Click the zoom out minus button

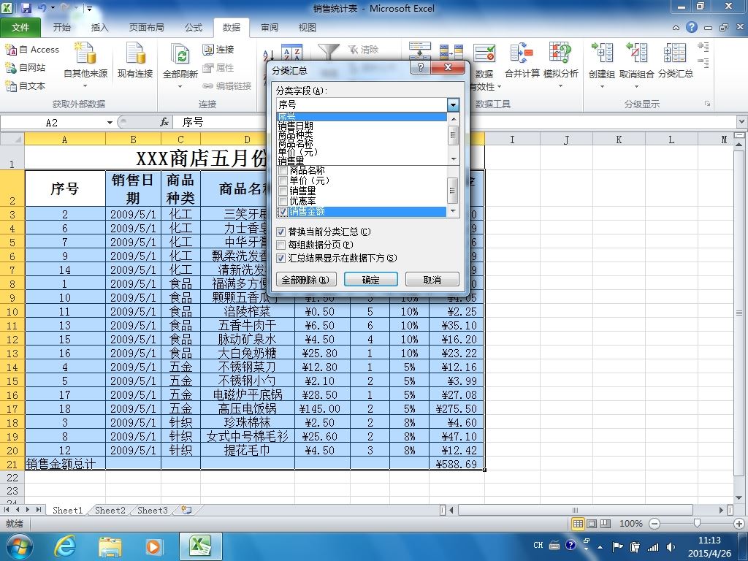point(655,524)
